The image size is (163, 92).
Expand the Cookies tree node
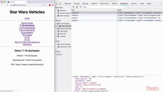[x=57, y=36]
